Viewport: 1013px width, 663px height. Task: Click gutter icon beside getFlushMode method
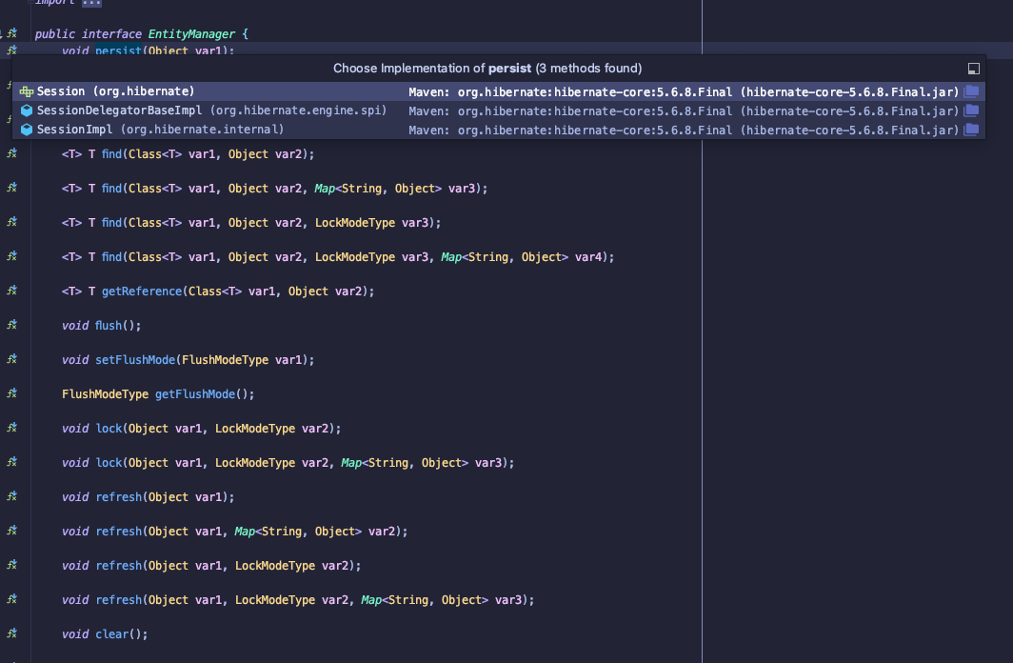coord(11,393)
